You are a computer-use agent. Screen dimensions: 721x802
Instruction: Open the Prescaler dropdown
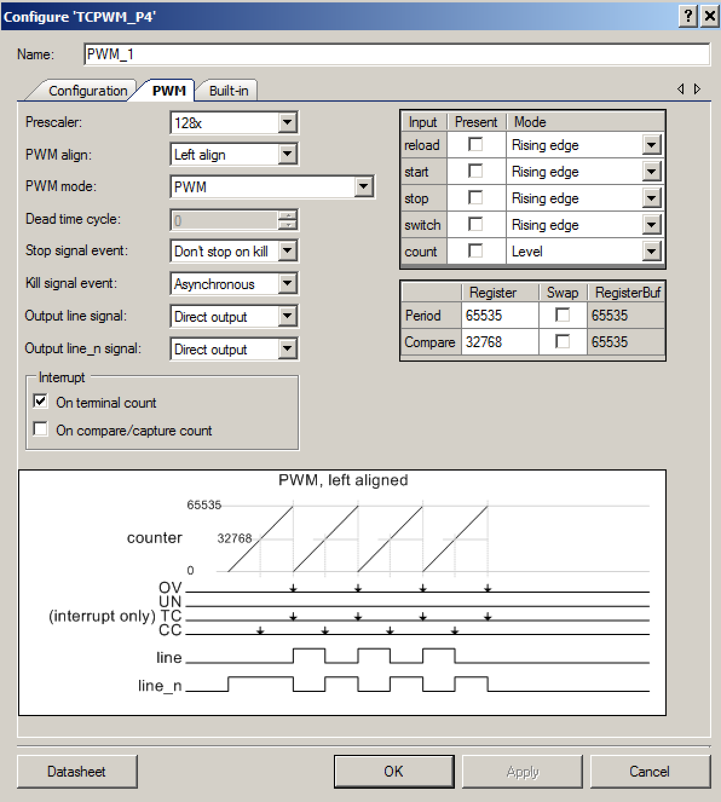point(287,123)
